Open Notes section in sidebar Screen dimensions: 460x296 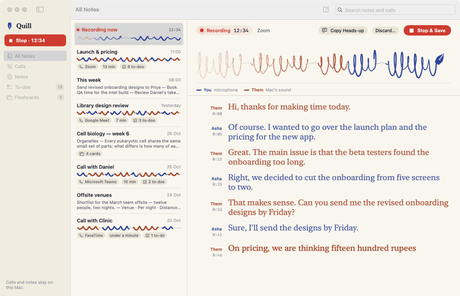pos(35,77)
